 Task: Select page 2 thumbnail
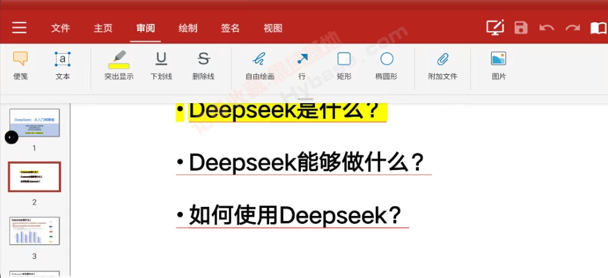(34, 177)
